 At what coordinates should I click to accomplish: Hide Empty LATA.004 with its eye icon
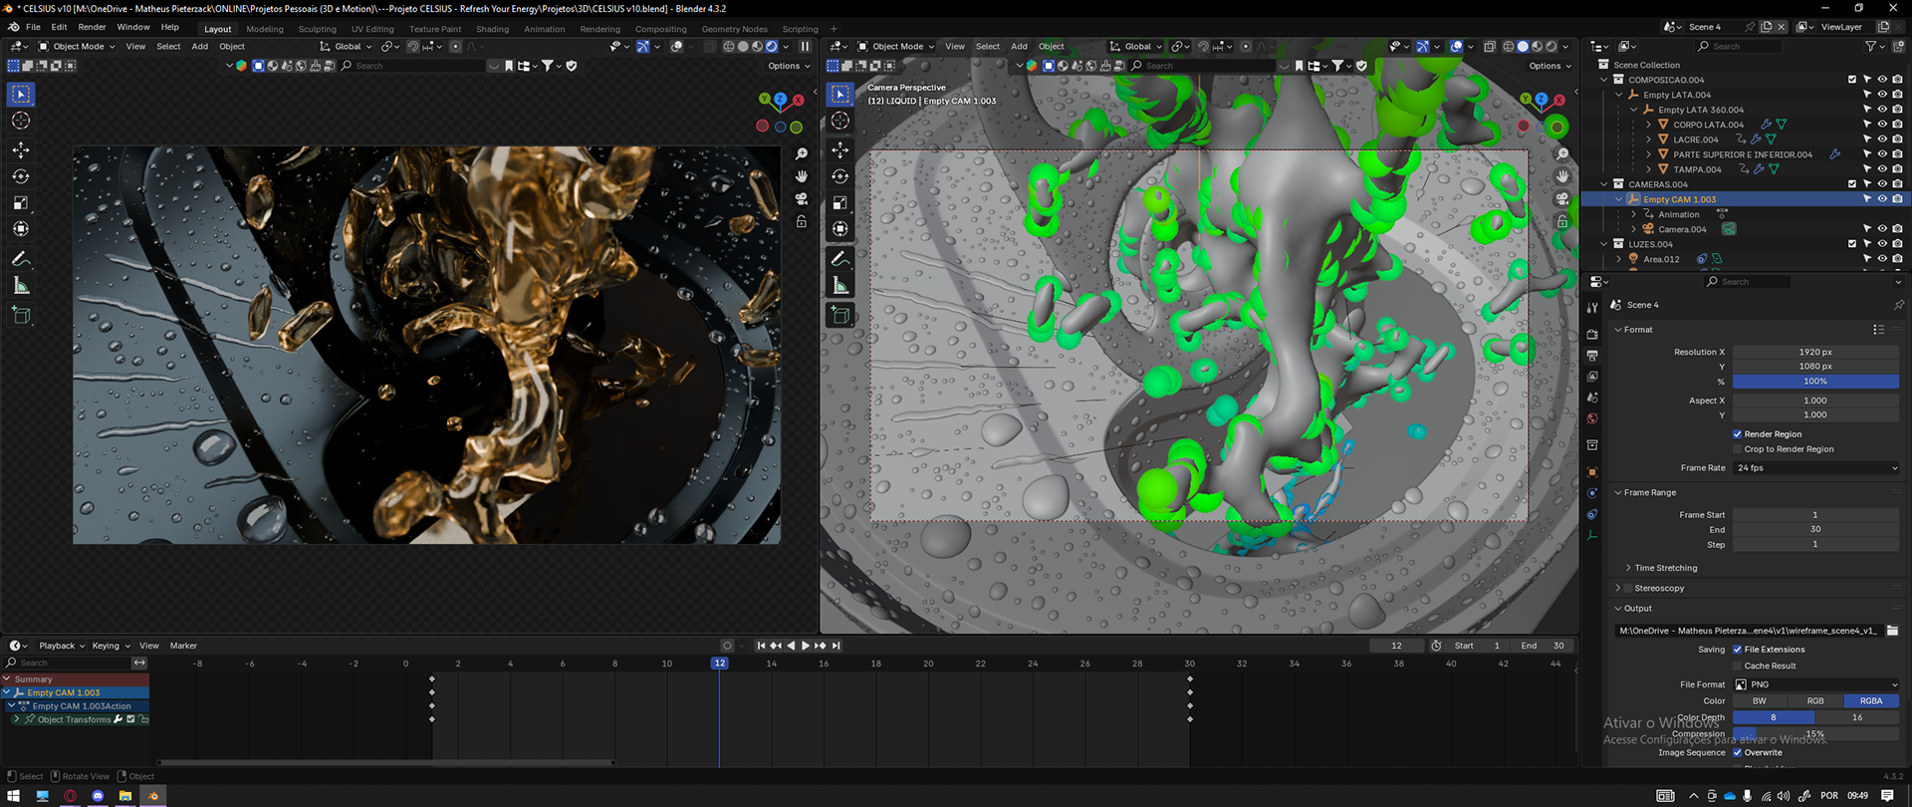pyautogui.click(x=1882, y=95)
